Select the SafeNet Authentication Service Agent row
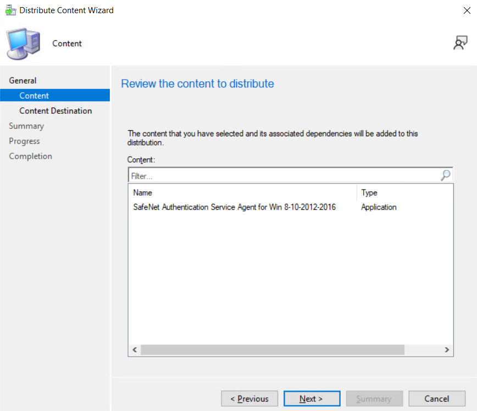Image resolution: width=477 pixels, height=411 pixels. tap(291, 207)
